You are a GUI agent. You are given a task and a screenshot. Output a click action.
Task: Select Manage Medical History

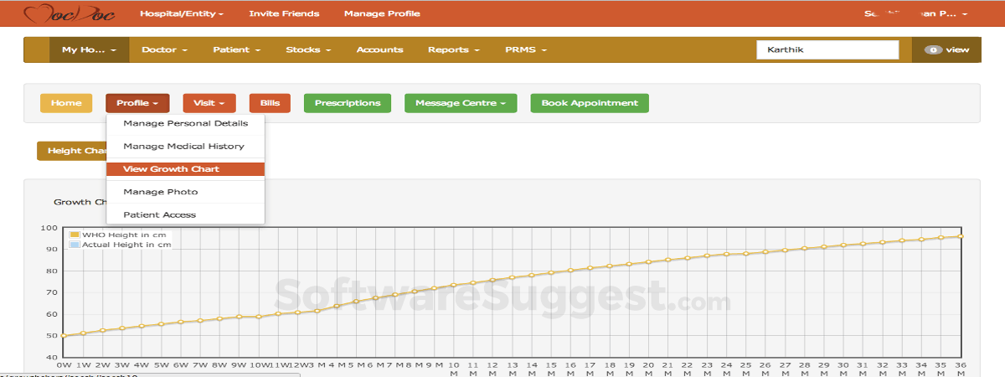click(x=185, y=146)
